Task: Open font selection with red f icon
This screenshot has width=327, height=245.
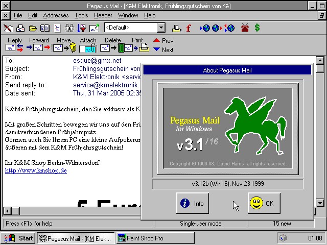Action: (x=189, y=28)
